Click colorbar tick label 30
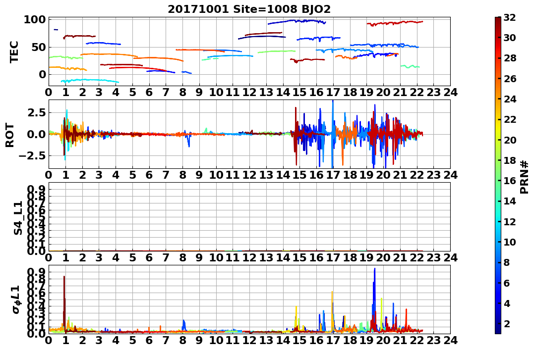This screenshot has height=351, width=534. click(510, 38)
